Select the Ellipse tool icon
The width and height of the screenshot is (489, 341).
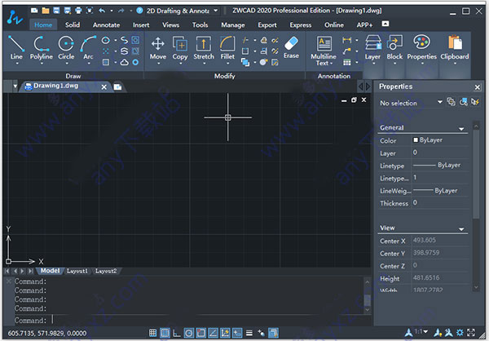click(106, 40)
